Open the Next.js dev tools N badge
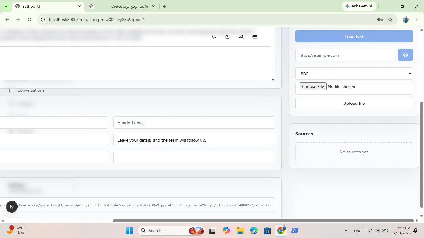 12,207
